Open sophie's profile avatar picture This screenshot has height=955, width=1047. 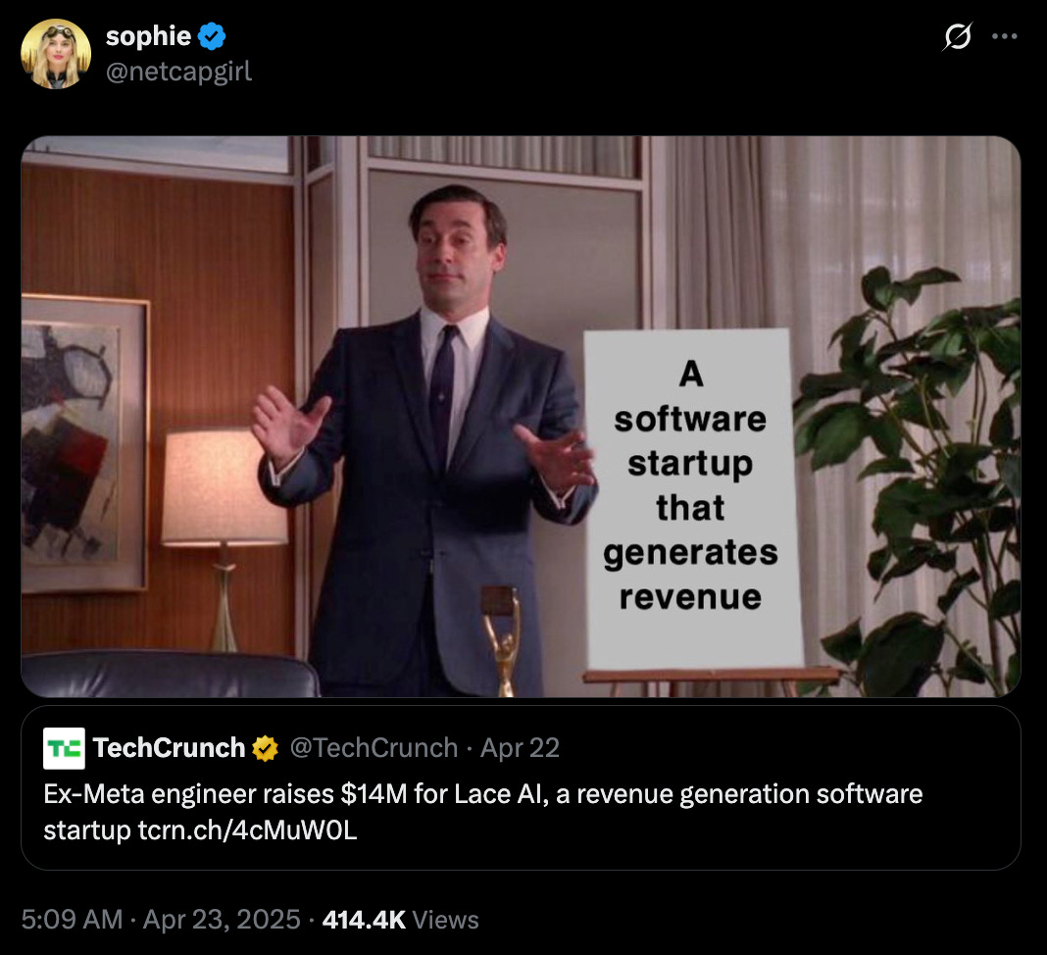[x=56, y=54]
